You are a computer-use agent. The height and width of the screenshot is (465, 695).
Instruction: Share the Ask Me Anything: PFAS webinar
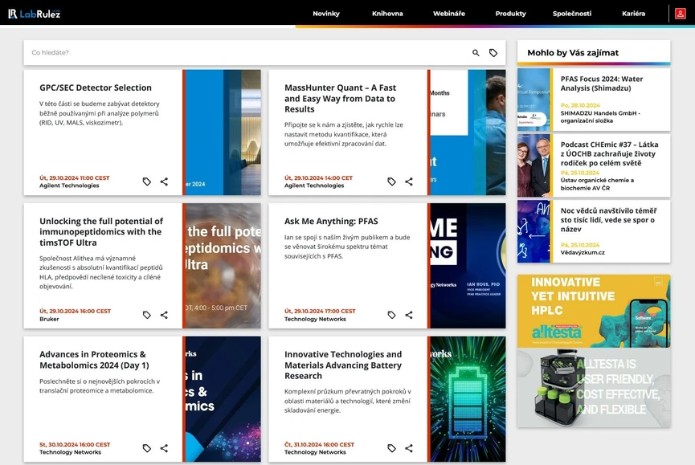coord(409,315)
